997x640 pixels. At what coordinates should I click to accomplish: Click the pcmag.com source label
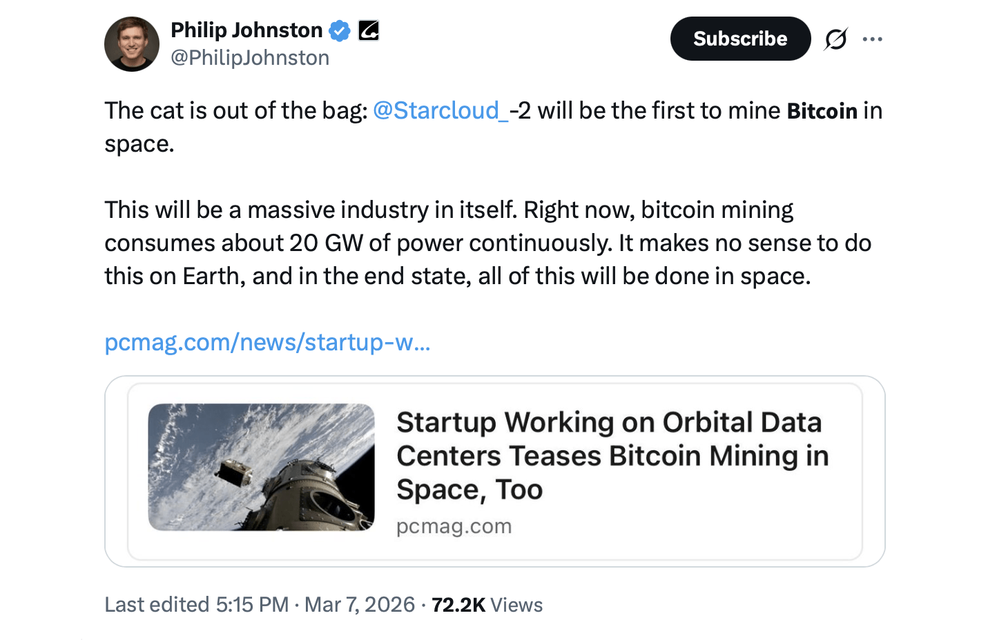[454, 526]
